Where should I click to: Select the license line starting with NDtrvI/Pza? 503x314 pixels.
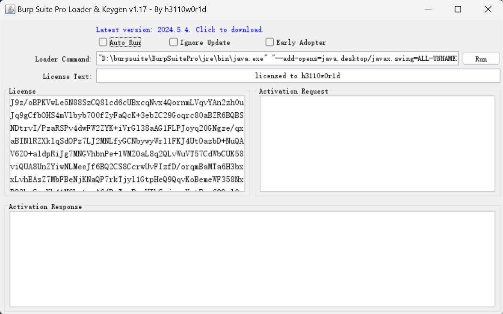pyautogui.click(x=127, y=128)
